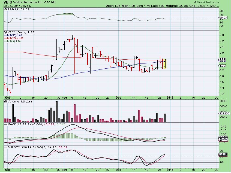Click the 56.03 value tag on RSI axis
The image size is (231, 173).
tap(223, 17)
